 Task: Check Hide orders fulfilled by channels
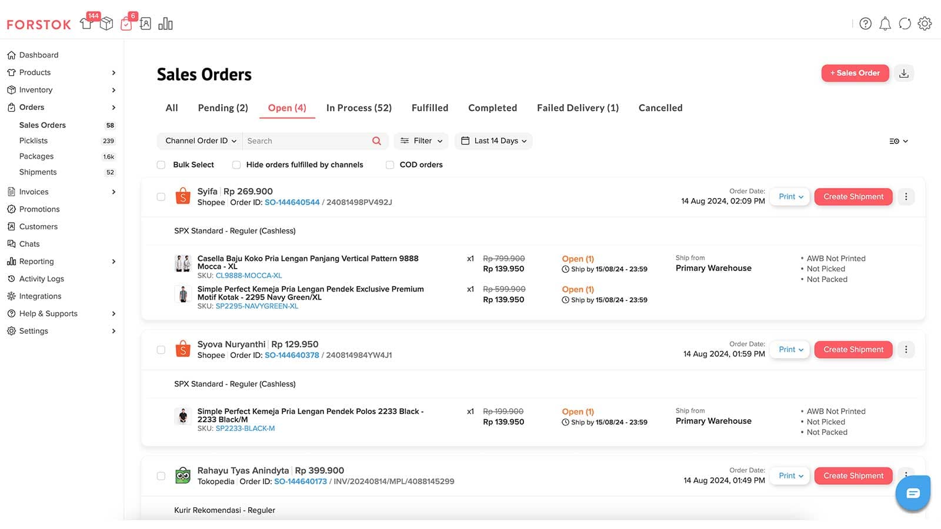236,165
